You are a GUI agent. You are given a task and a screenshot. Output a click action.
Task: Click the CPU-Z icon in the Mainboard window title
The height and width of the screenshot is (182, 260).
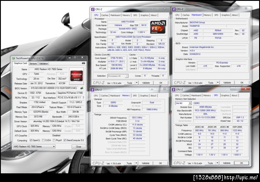click(174, 9)
